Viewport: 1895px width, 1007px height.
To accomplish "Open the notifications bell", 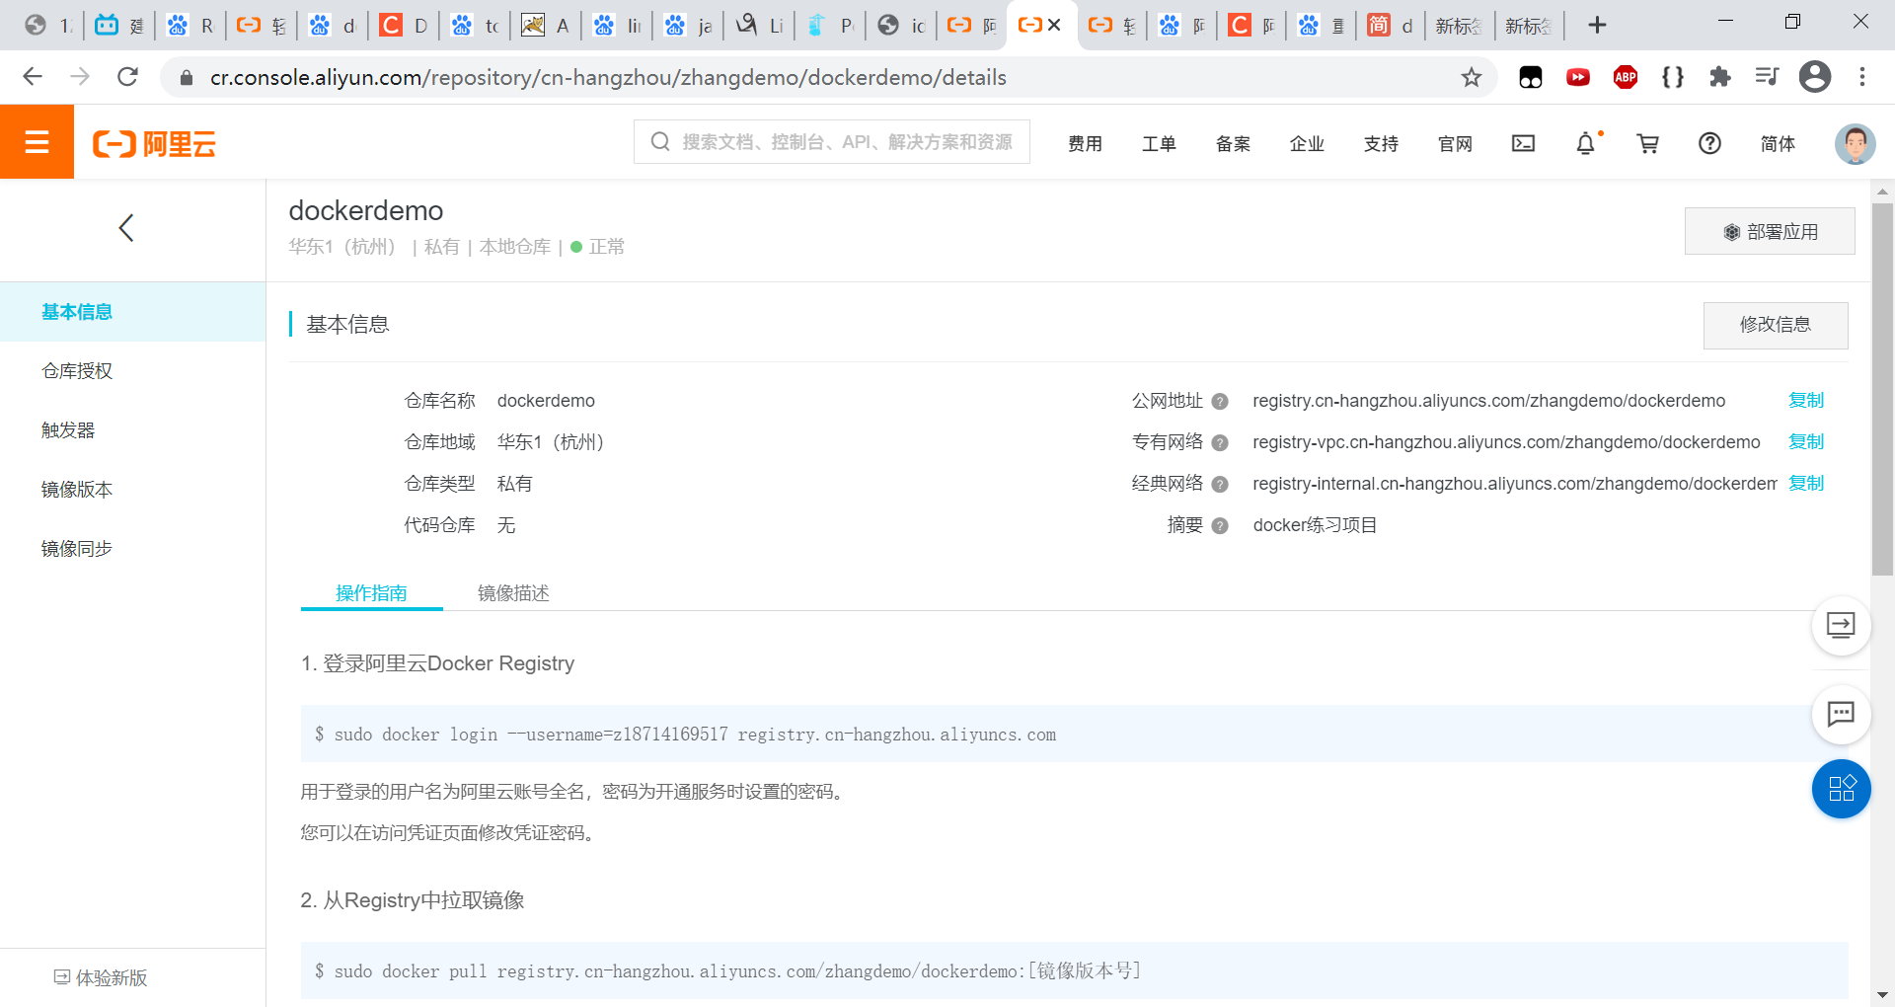I will (1585, 144).
